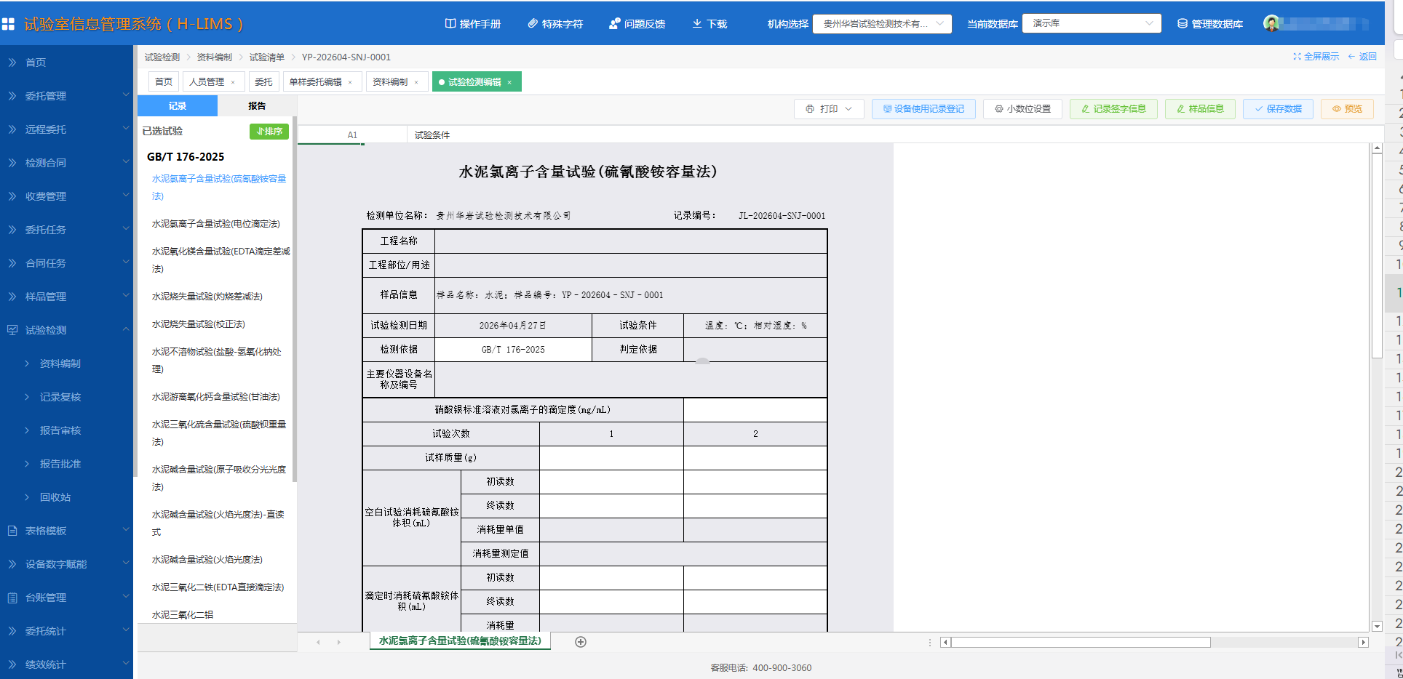The image size is (1403, 679).
Task: Click the app grid icon in header
Action: (9, 24)
